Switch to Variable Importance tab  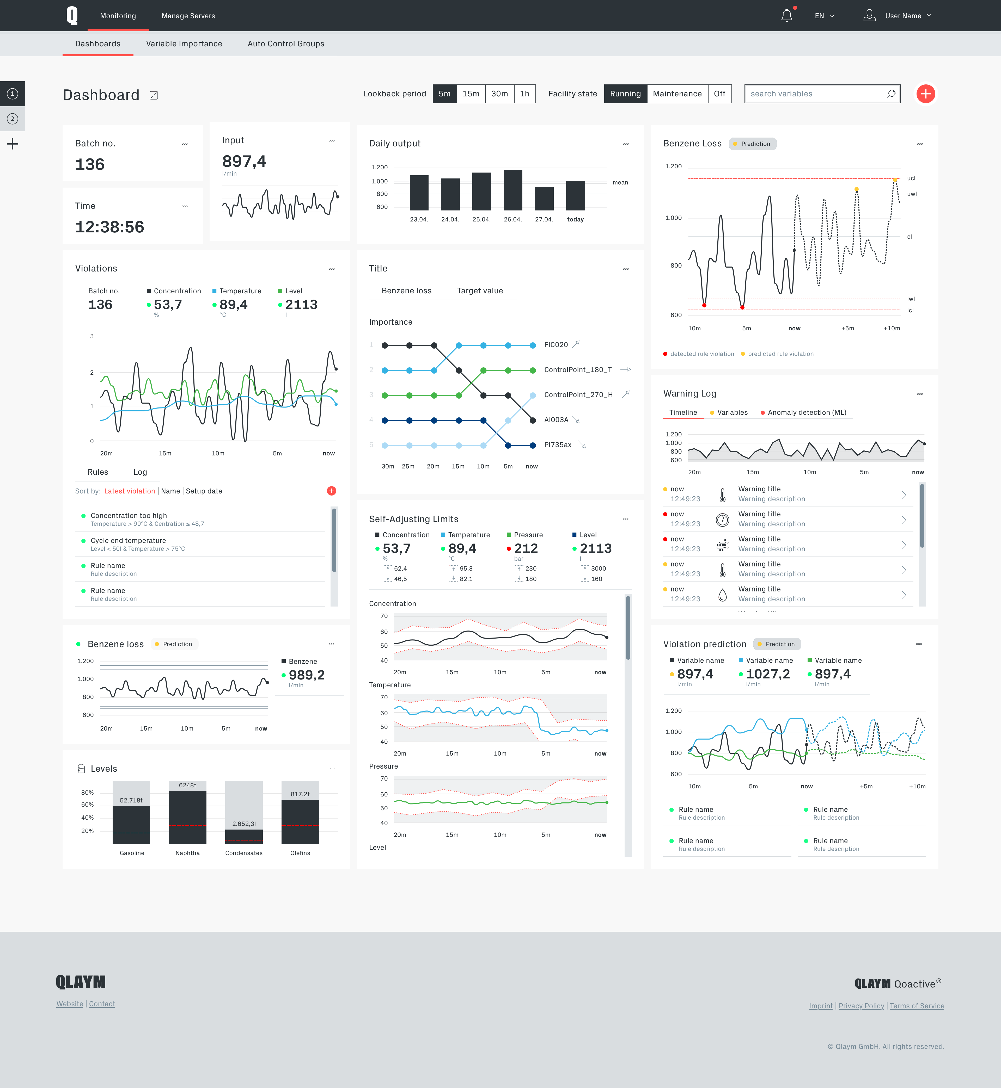(x=184, y=44)
